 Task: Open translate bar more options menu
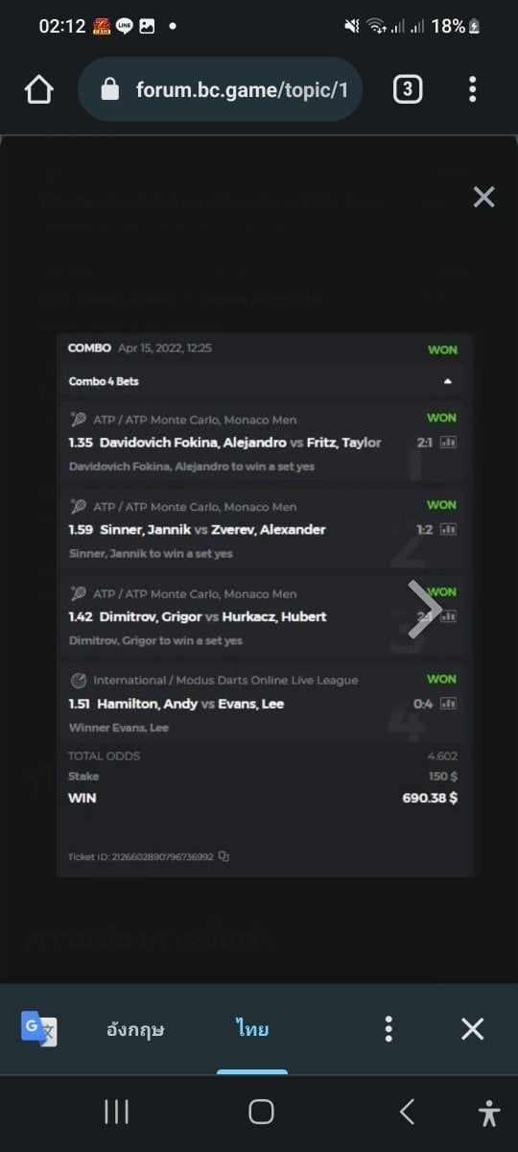coord(388,1029)
